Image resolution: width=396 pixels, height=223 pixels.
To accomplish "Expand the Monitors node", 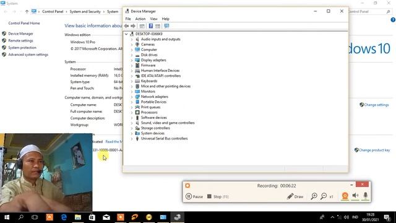I will pos(132,92).
